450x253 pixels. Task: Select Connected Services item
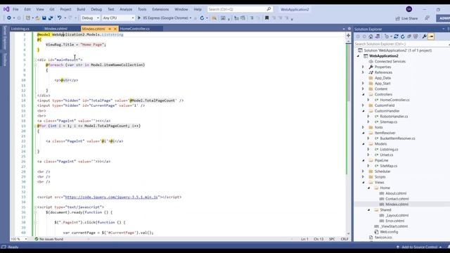pyautogui.click(x=390, y=61)
